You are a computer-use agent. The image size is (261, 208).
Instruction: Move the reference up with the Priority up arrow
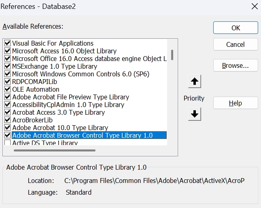click(x=194, y=82)
